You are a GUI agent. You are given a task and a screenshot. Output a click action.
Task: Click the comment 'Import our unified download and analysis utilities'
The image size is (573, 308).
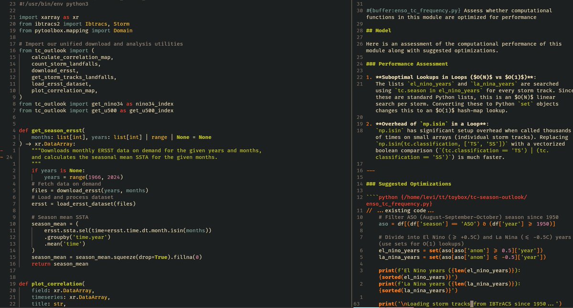[x=101, y=43]
